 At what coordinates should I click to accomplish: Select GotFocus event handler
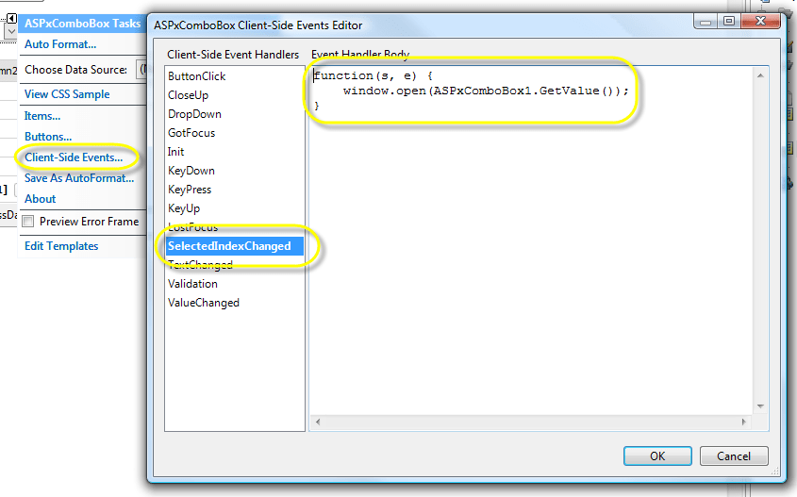pos(191,133)
